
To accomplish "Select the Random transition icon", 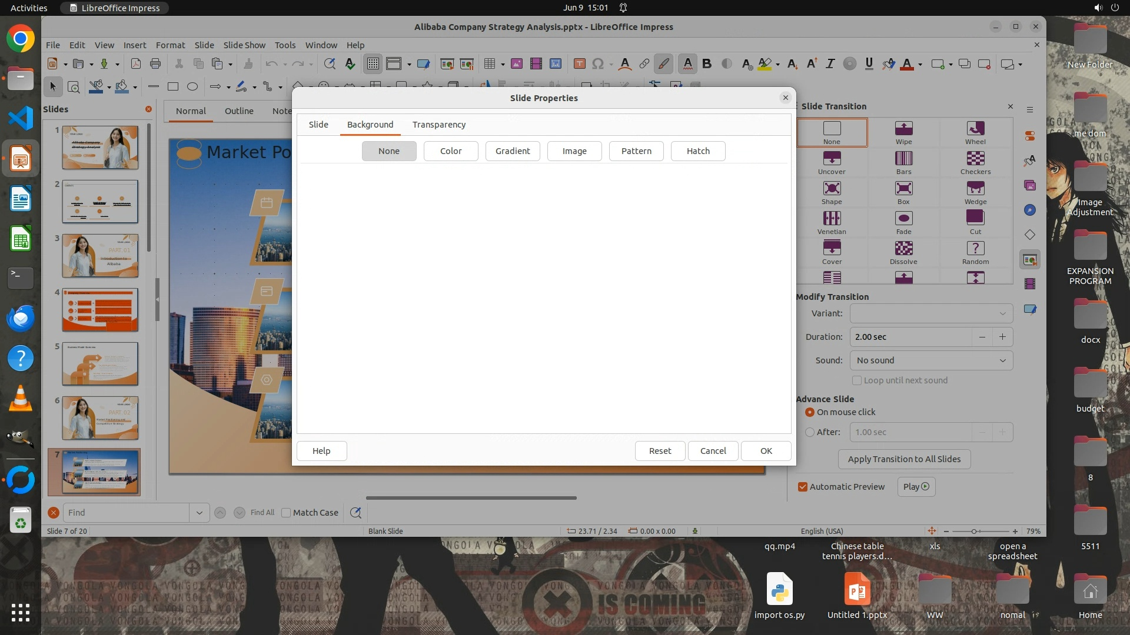I will coord(975,249).
